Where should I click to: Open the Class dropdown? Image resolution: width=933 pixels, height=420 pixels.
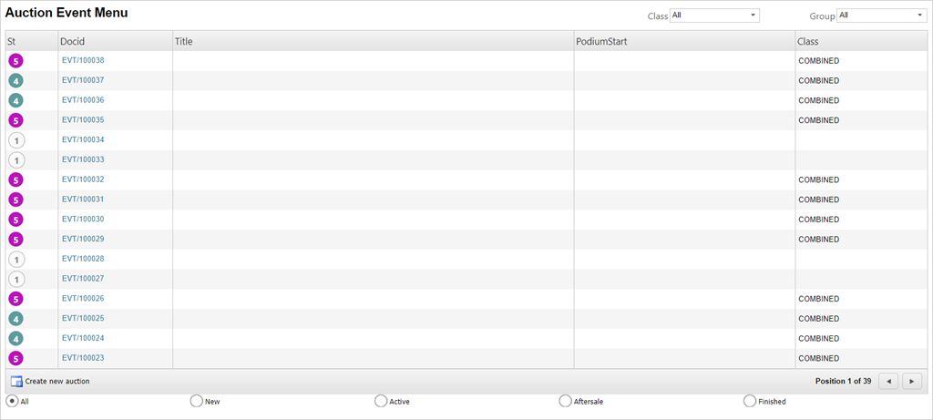[x=714, y=15]
